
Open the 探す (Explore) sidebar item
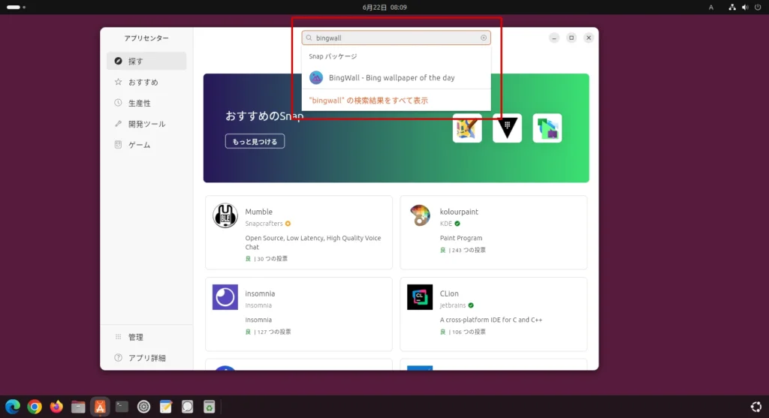146,62
